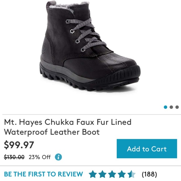Switch to the second image carousel dot

point(171,107)
